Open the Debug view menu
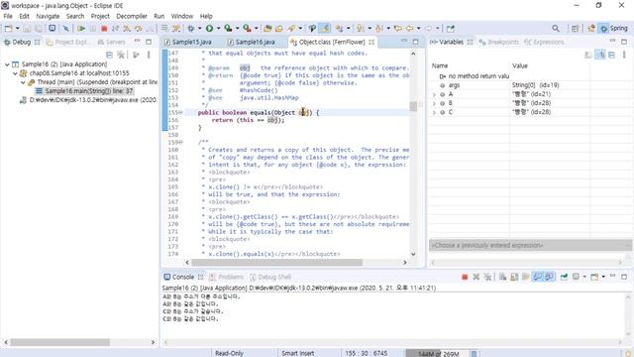The height and width of the screenshot is (357, 634). click(149, 55)
